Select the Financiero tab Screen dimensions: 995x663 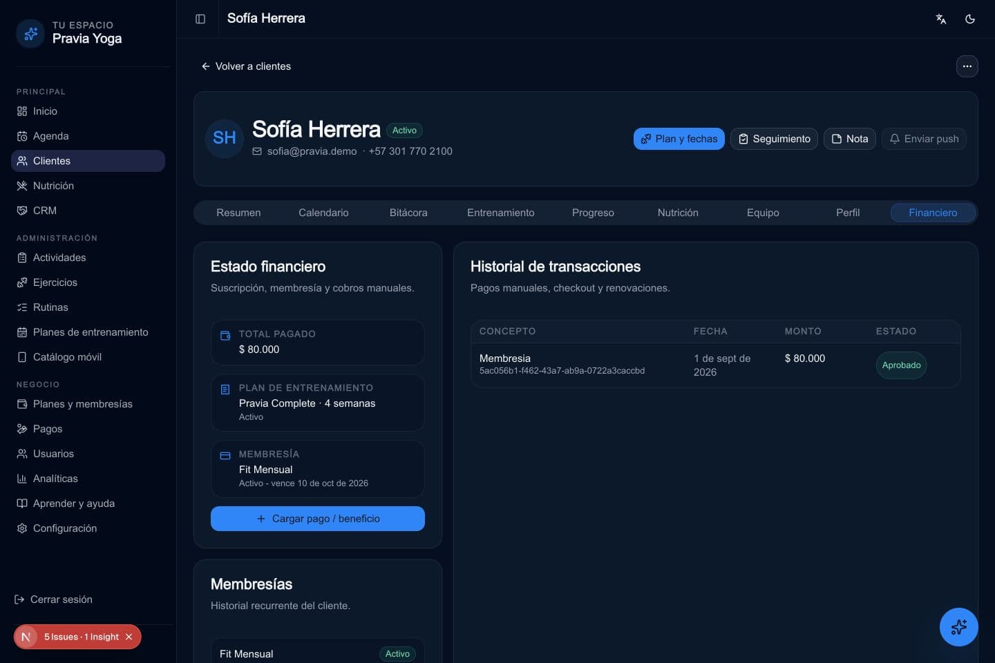tap(933, 213)
